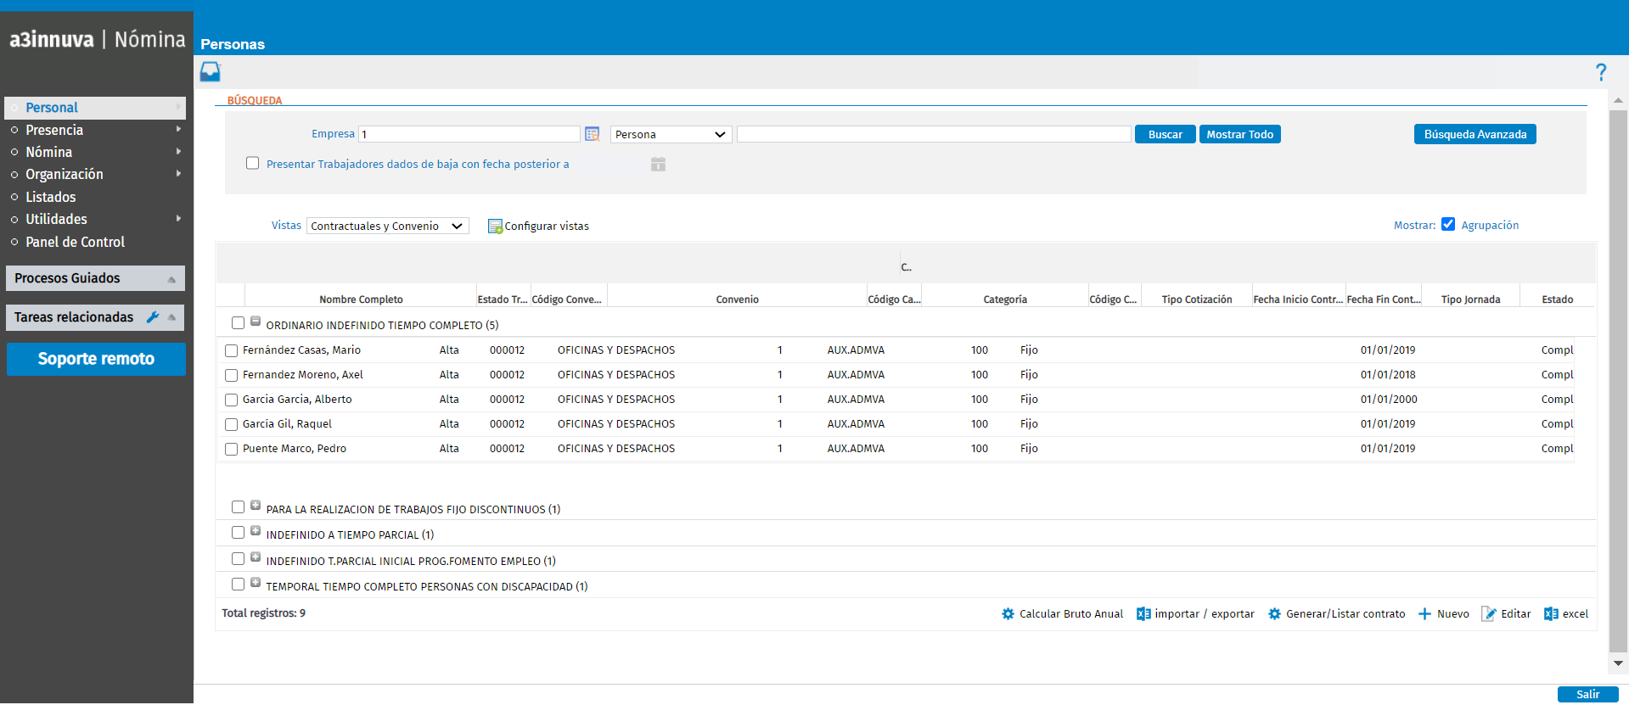Click the importar / exportar text

tap(1205, 614)
